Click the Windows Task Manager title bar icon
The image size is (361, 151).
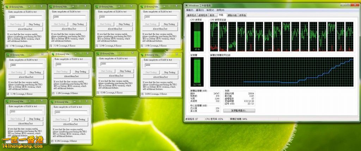tap(186, 5)
